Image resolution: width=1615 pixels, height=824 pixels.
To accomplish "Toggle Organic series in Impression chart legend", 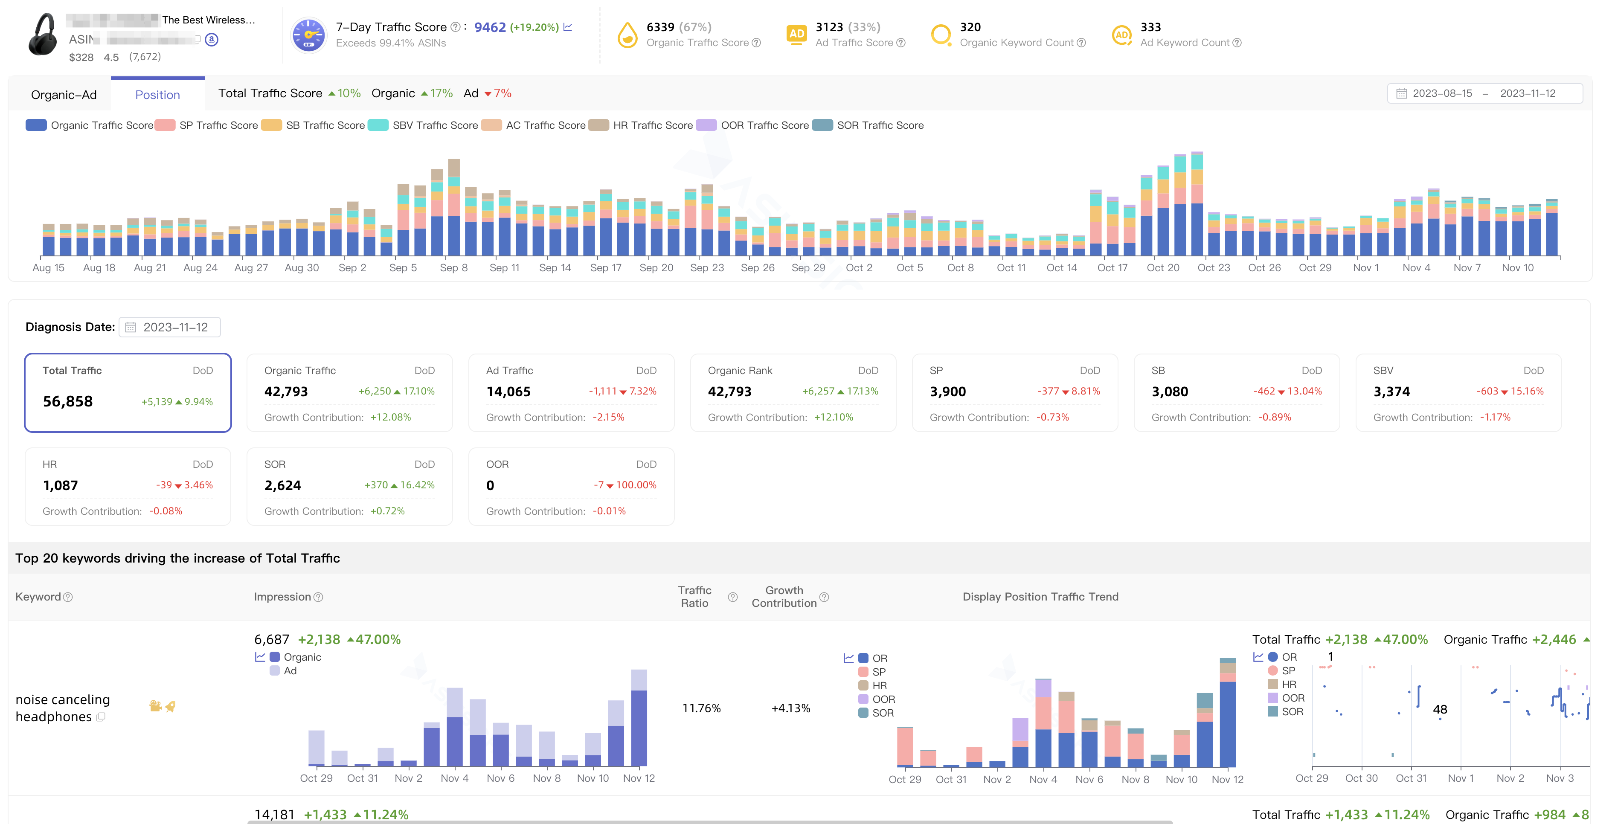I will pyautogui.click(x=295, y=657).
